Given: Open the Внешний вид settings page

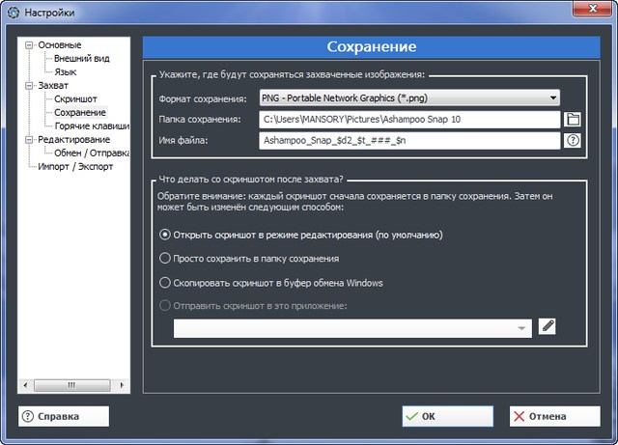Looking at the screenshot, I should [x=79, y=58].
